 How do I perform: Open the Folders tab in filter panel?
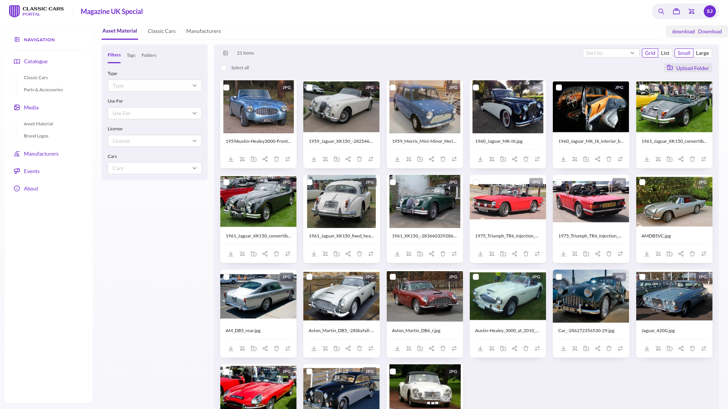149,55
